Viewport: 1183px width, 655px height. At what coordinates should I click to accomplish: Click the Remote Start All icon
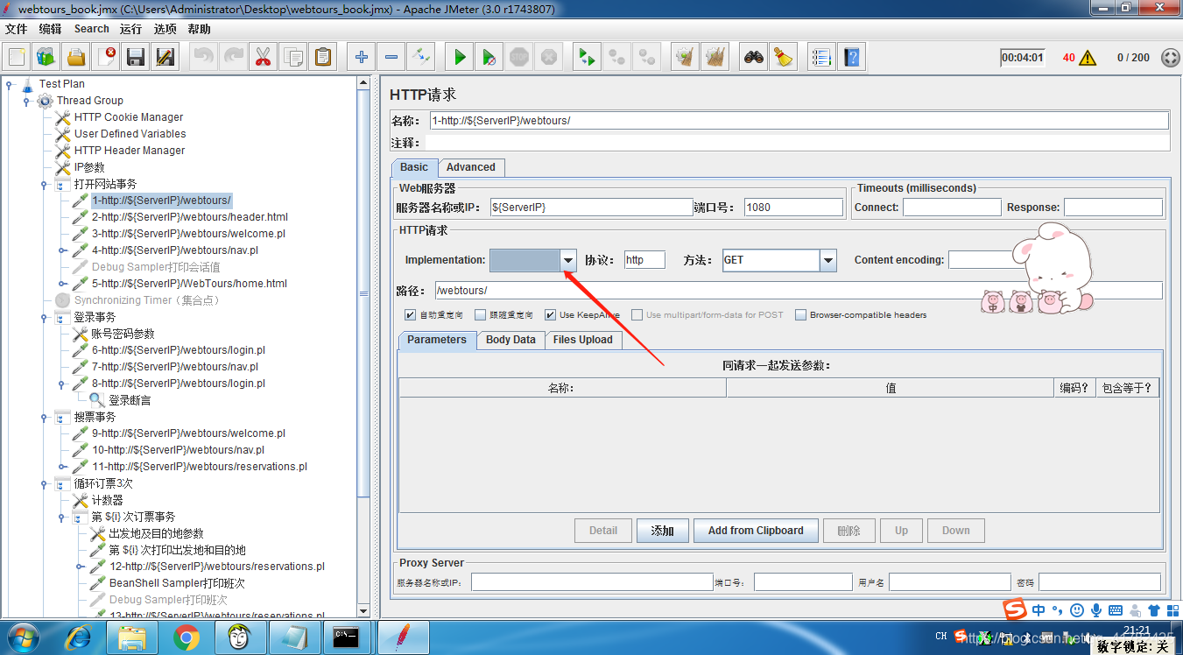587,58
